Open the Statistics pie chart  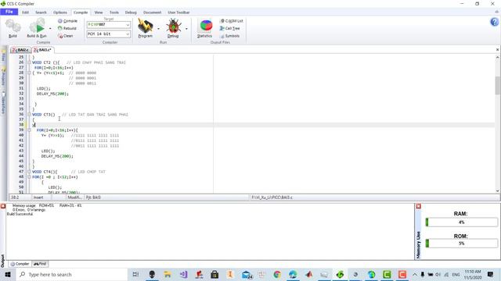pyautogui.click(x=205, y=26)
